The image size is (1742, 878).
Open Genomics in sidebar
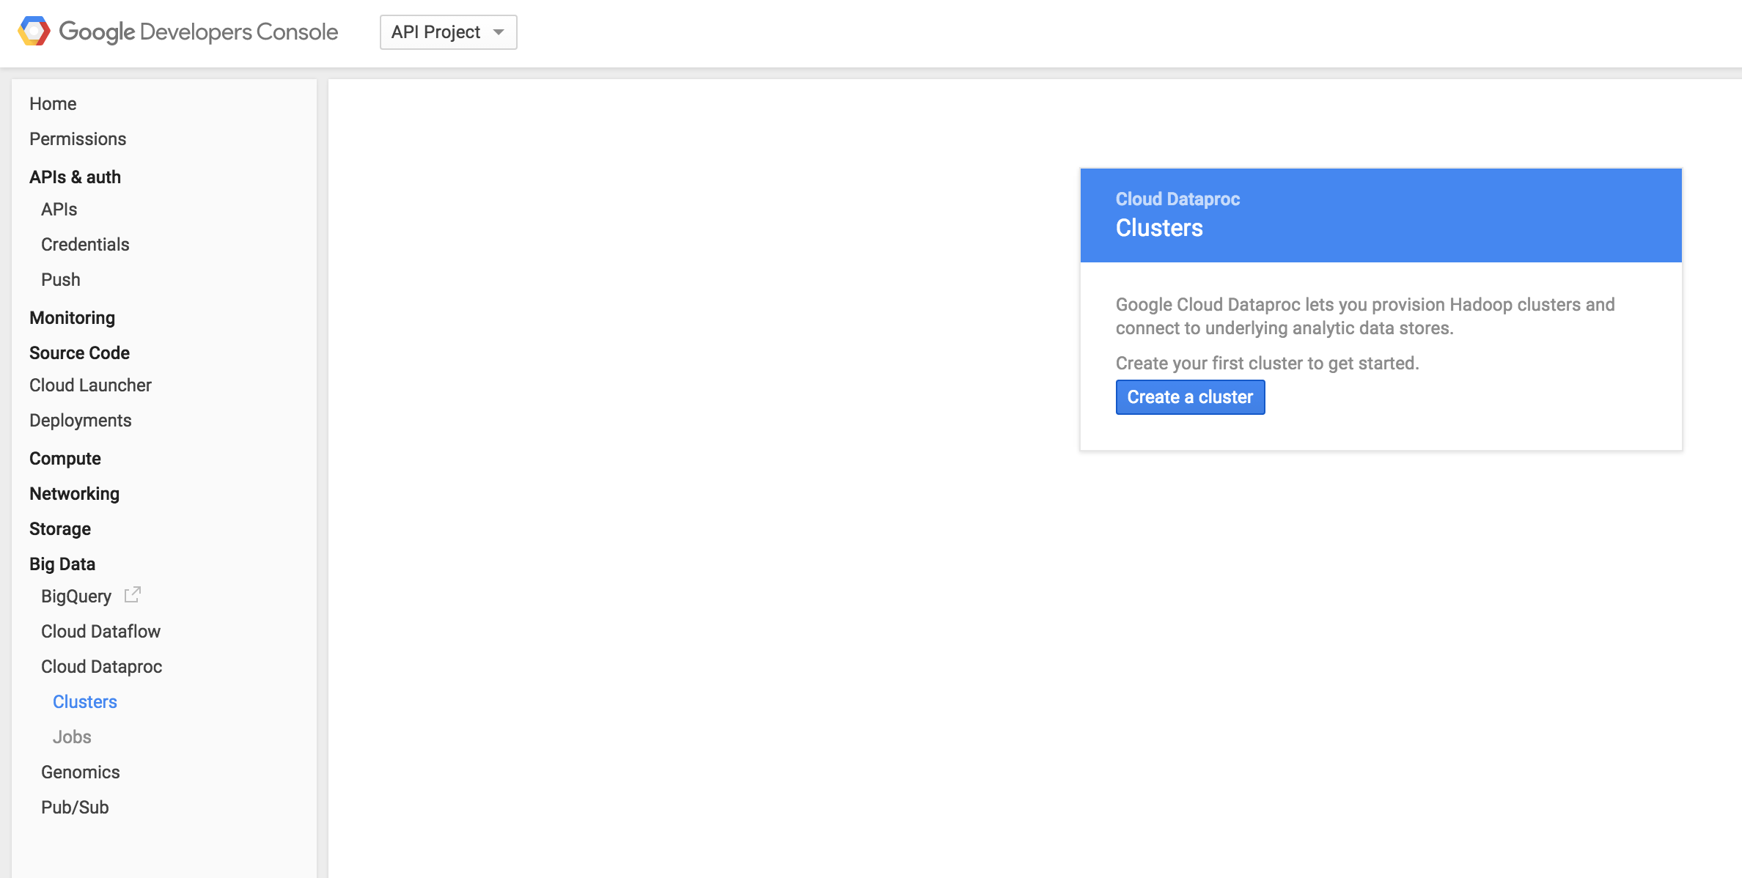pyautogui.click(x=81, y=772)
